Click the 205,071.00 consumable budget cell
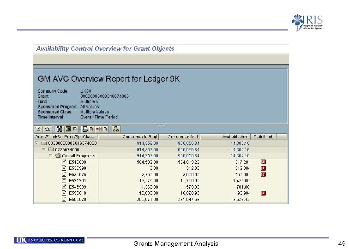This screenshot has height=249, width=349. [147, 199]
